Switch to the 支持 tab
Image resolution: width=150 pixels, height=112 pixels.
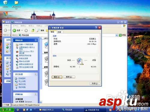click(60, 32)
